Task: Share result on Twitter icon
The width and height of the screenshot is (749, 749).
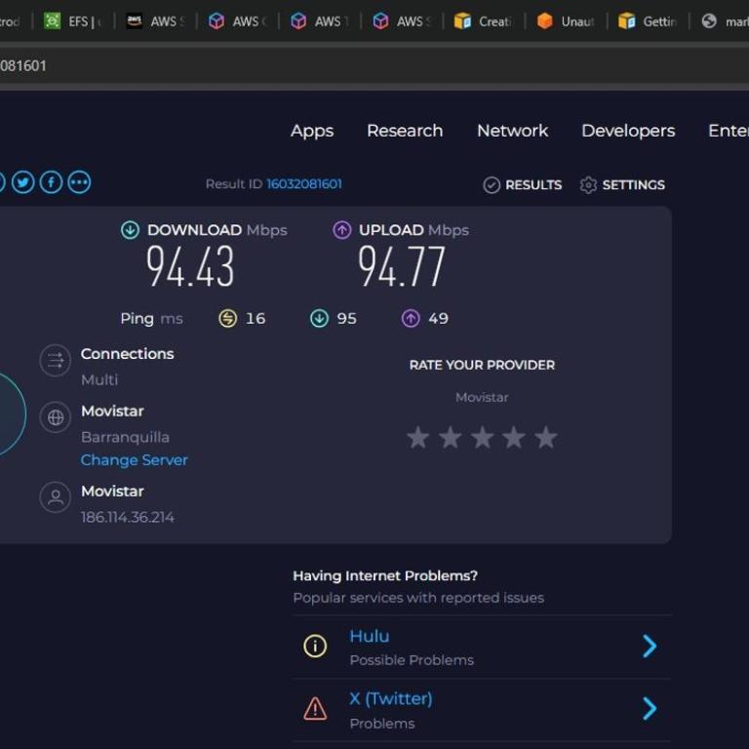Action: coord(23,182)
